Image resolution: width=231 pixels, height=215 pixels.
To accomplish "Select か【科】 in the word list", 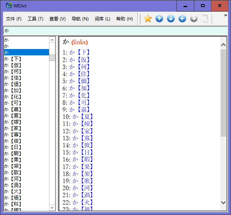I will pos(26,204).
